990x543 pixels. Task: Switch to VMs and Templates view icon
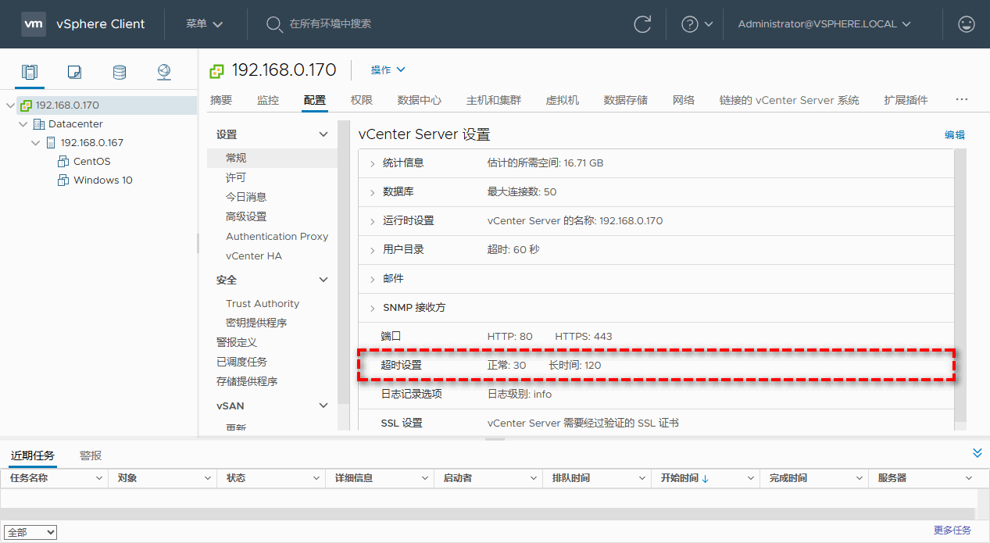(74, 73)
